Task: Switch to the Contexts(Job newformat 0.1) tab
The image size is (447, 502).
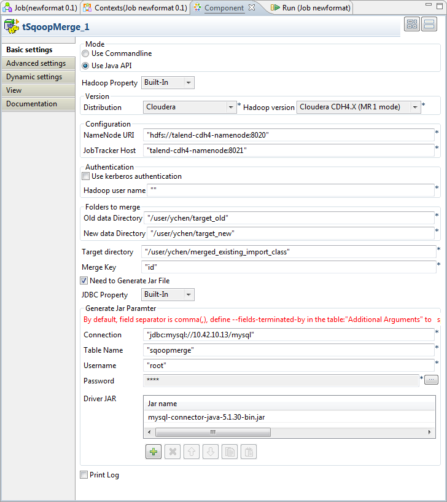Action: coord(135,8)
